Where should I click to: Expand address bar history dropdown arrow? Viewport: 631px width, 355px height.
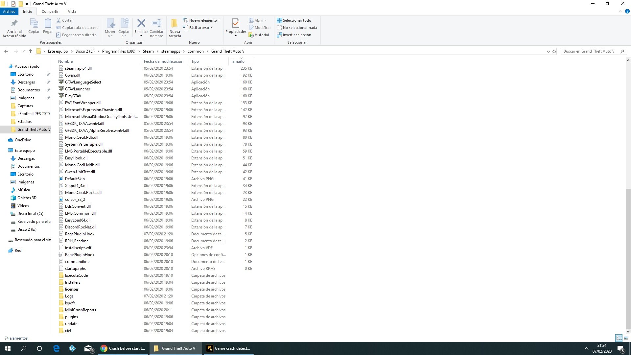pos(548,51)
